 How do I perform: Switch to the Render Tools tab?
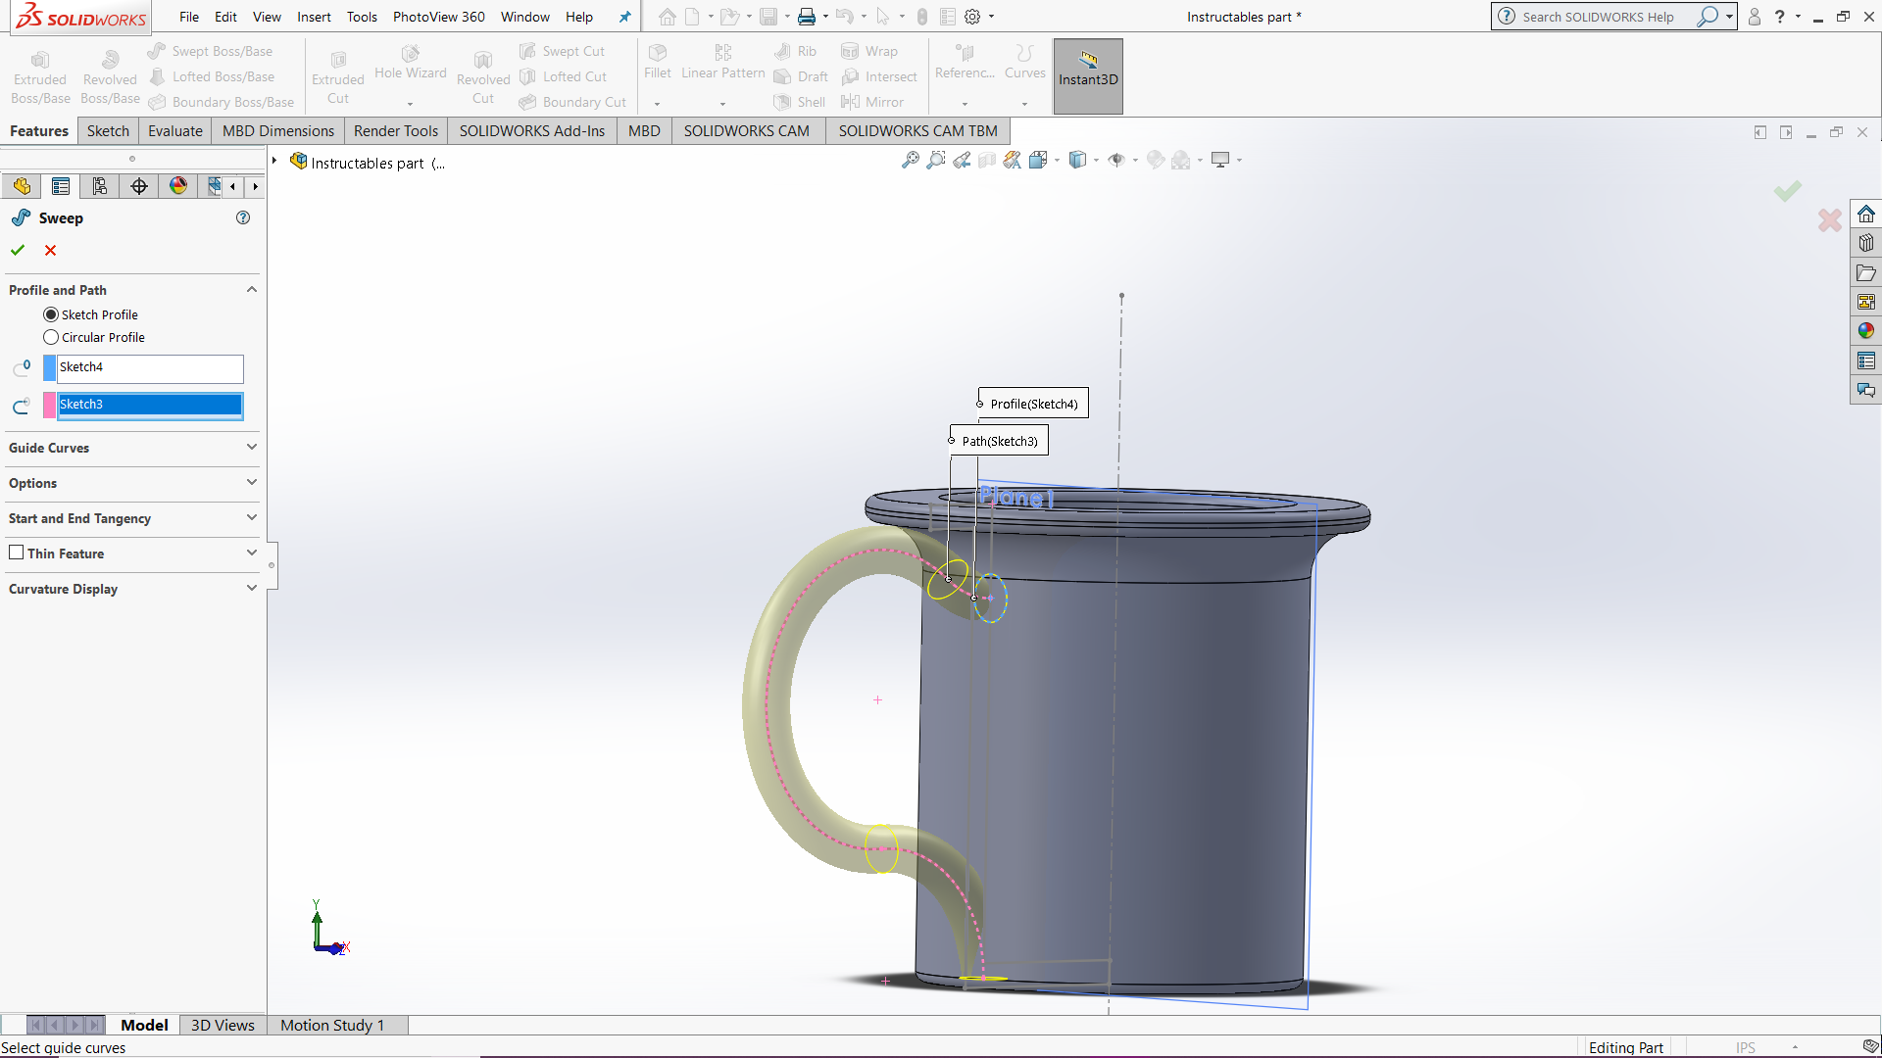(x=395, y=130)
